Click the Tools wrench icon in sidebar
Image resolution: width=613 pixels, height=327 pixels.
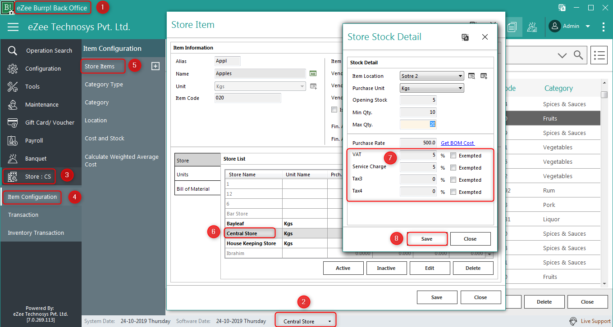pos(13,86)
